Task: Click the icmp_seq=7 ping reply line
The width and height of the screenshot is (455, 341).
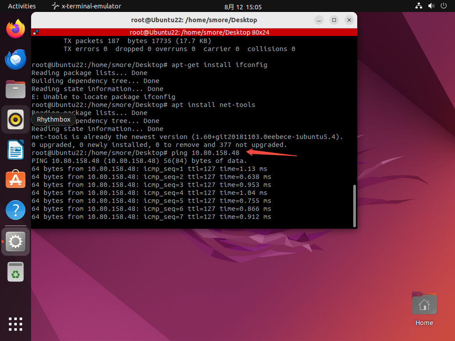Action: (151, 217)
